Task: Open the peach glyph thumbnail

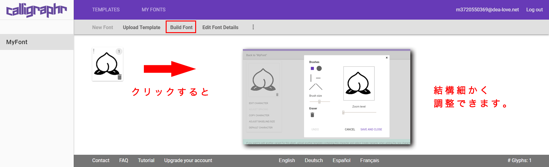Action: pyautogui.click(x=106, y=64)
